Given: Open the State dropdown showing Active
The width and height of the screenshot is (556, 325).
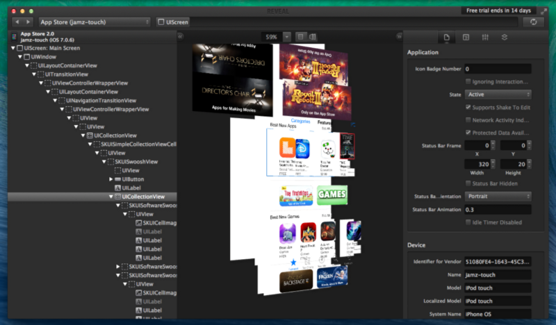Looking at the screenshot, I should tap(498, 94).
